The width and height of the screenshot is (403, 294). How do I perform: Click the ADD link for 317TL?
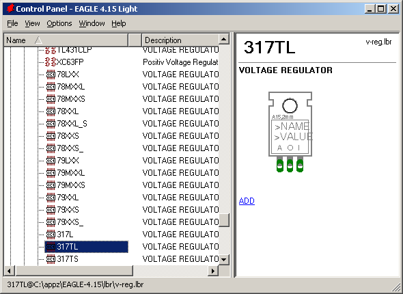coord(247,200)
